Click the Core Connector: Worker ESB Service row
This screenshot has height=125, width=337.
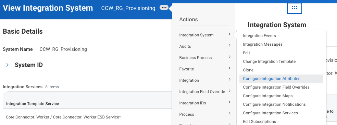point(63,117)
